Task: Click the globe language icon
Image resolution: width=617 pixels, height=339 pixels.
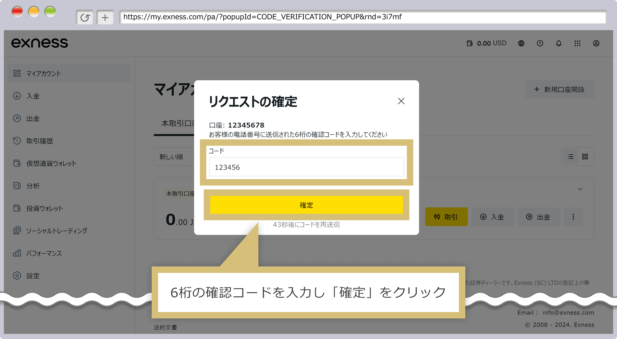Action: 521,43
